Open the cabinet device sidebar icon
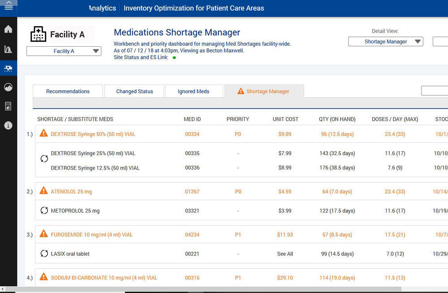Image resolution: width=448 pixels, height=293 pixels. (x=8, y=106)
